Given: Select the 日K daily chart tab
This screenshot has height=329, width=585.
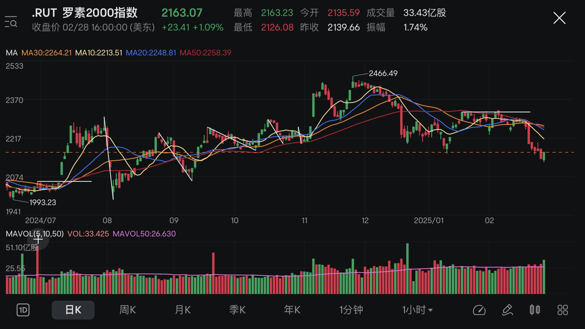Looking at the screenshot, I should pyautogui.click(x=73, y=310).
